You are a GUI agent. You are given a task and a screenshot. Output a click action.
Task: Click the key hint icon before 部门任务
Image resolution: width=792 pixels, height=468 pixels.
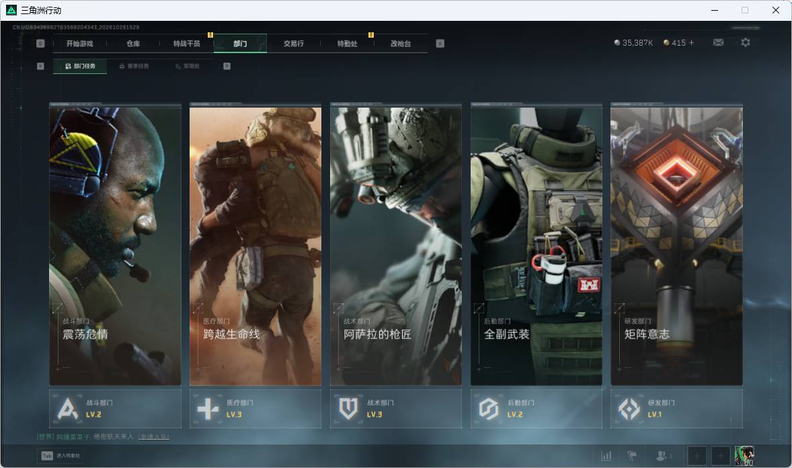[x=40, y=66]
